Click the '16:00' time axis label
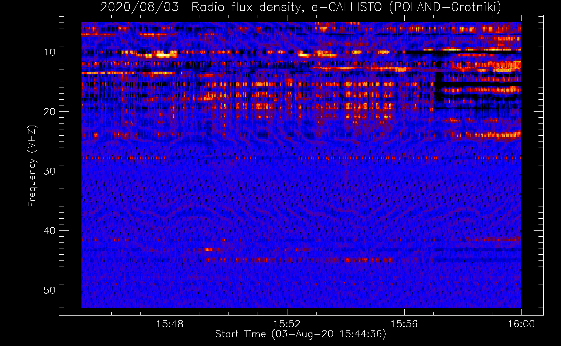Image resolution: width=561 pixels, height=346 pixels. tap(521, 324)
